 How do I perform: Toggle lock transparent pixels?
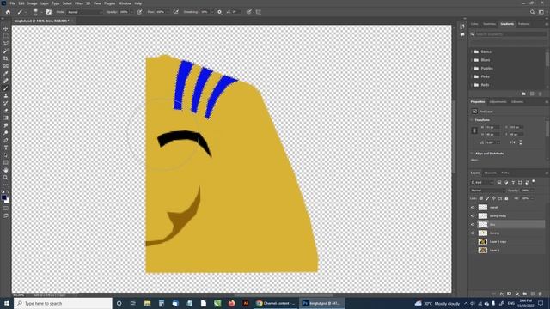coord(481,198)
